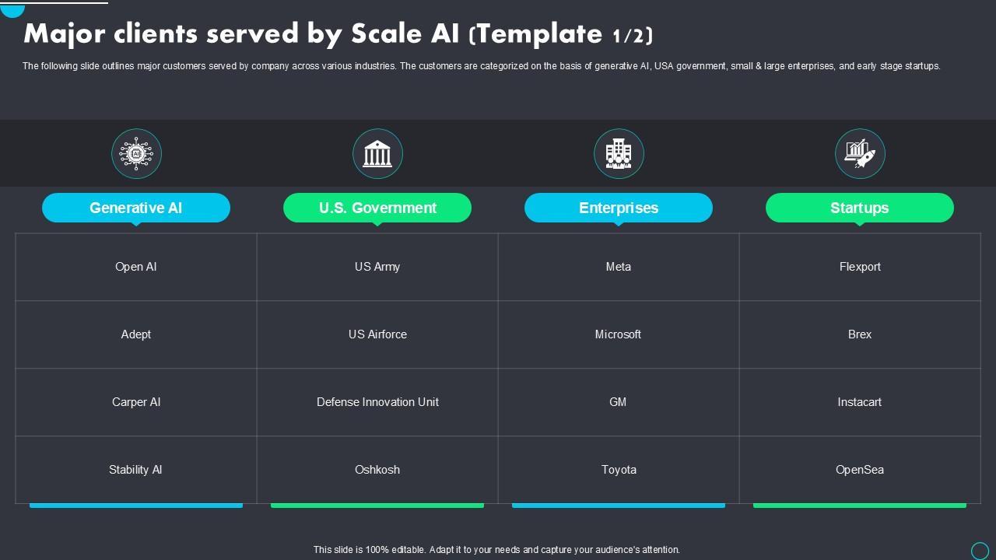Click the circle icon in bottom-right corner
This screenshot has height=560, width=996.
click(x=980, y=550)
